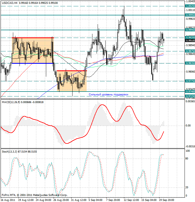Click the 0.9945 price level label
Viewport: 195px width, 202px height.
(x=189, y=30)
